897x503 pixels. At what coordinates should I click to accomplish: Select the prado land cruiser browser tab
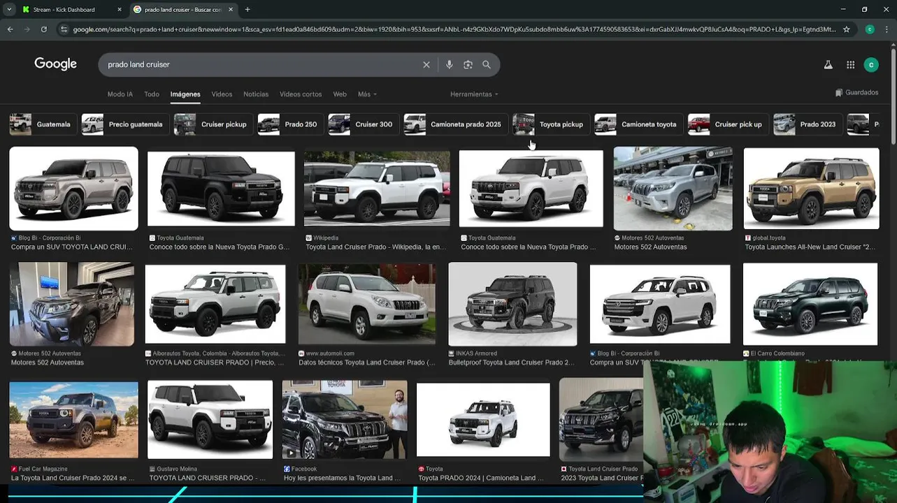pos(182,9)
